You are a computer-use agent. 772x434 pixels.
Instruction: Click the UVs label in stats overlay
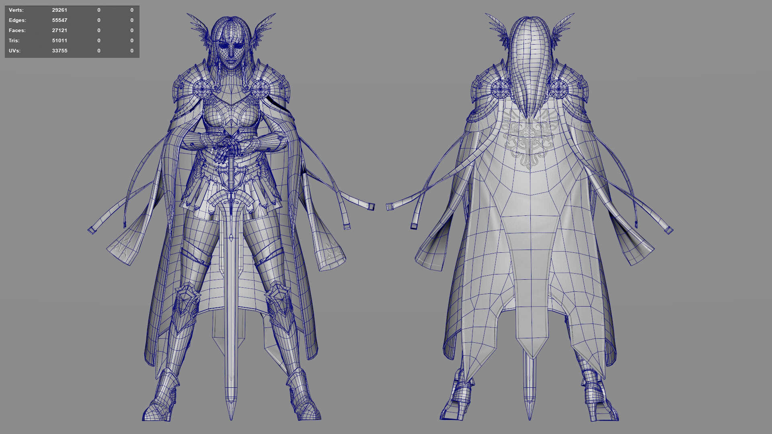[14, 51]
